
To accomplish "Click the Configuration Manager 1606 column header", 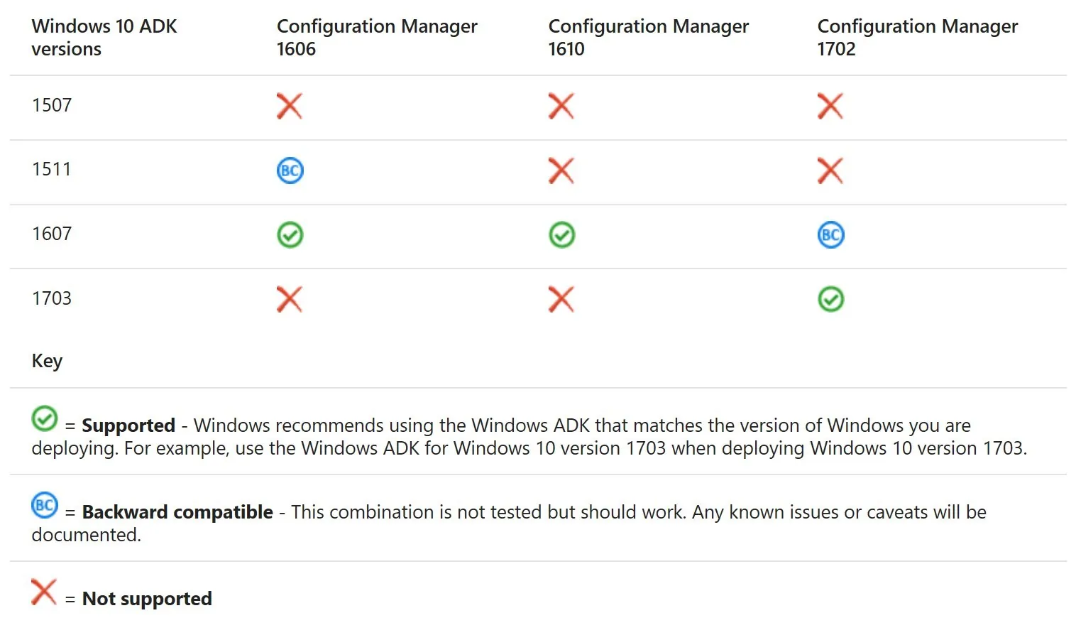I will (377, 38).
